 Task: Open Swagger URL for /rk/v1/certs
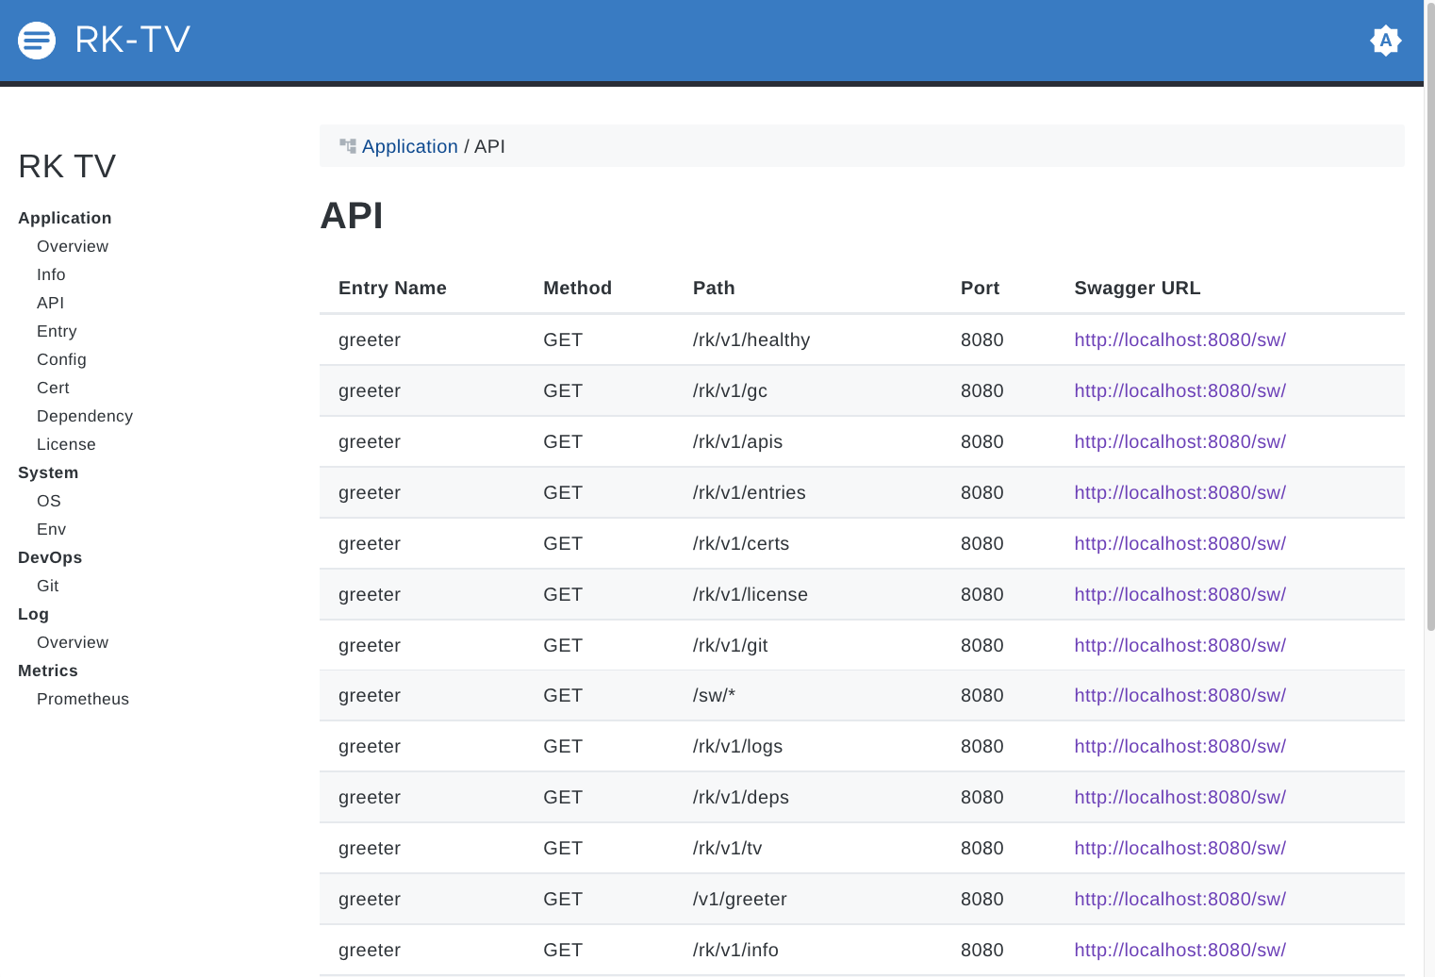point(1179,543)
